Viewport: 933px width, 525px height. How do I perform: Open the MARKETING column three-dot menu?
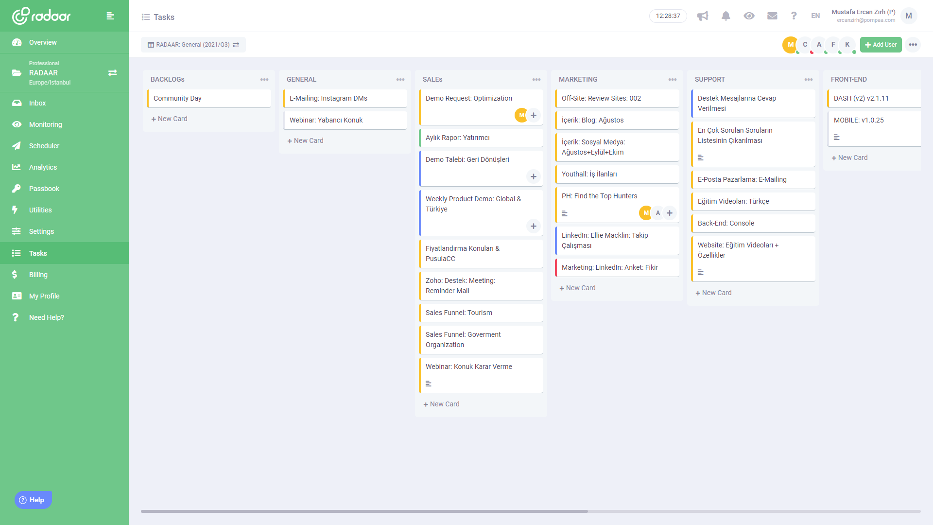(x=672, y=79)
